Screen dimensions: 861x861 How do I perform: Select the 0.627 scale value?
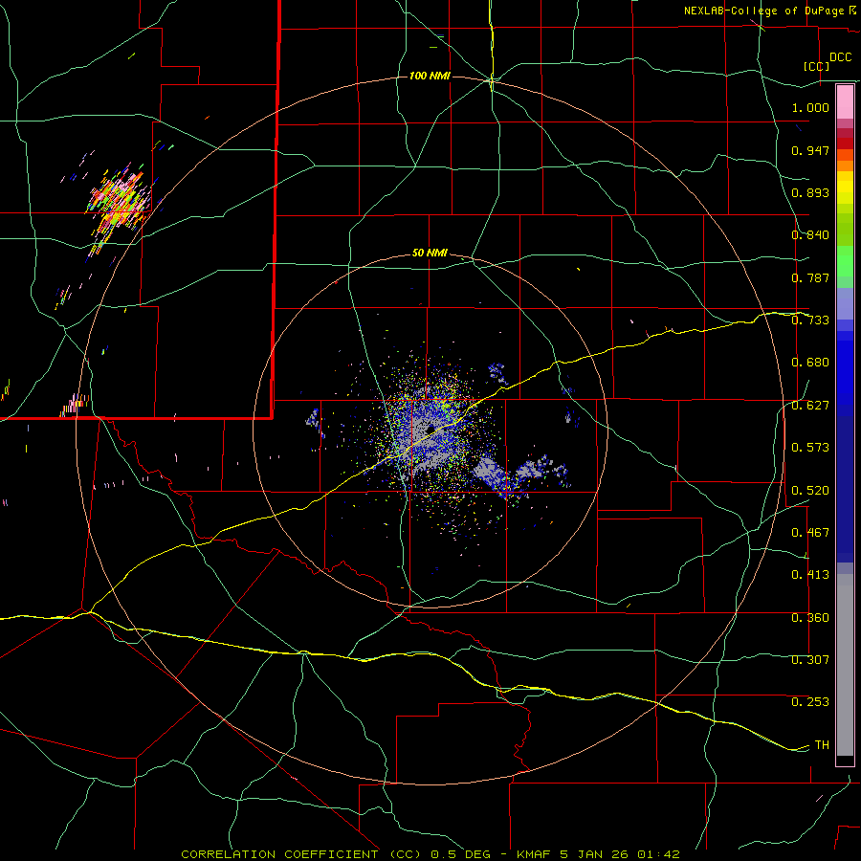pyautogui.click(x=810, y=406)
